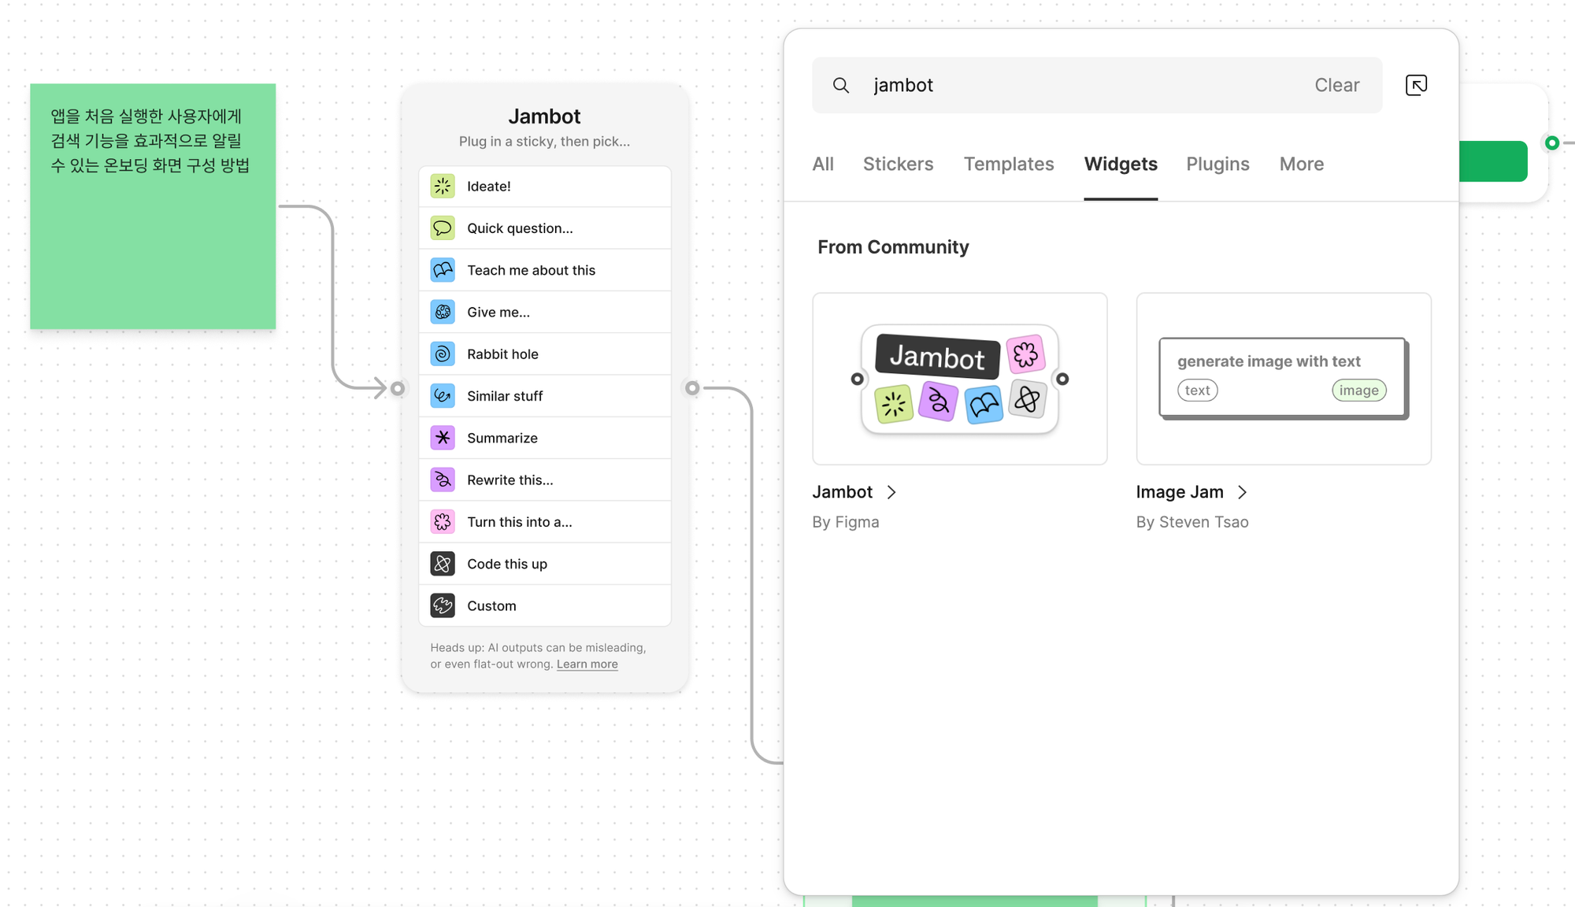The height and width of the screenshot is (907, 1575).
Task: Select the Jambot widget thumbnail
Action: 960,379
